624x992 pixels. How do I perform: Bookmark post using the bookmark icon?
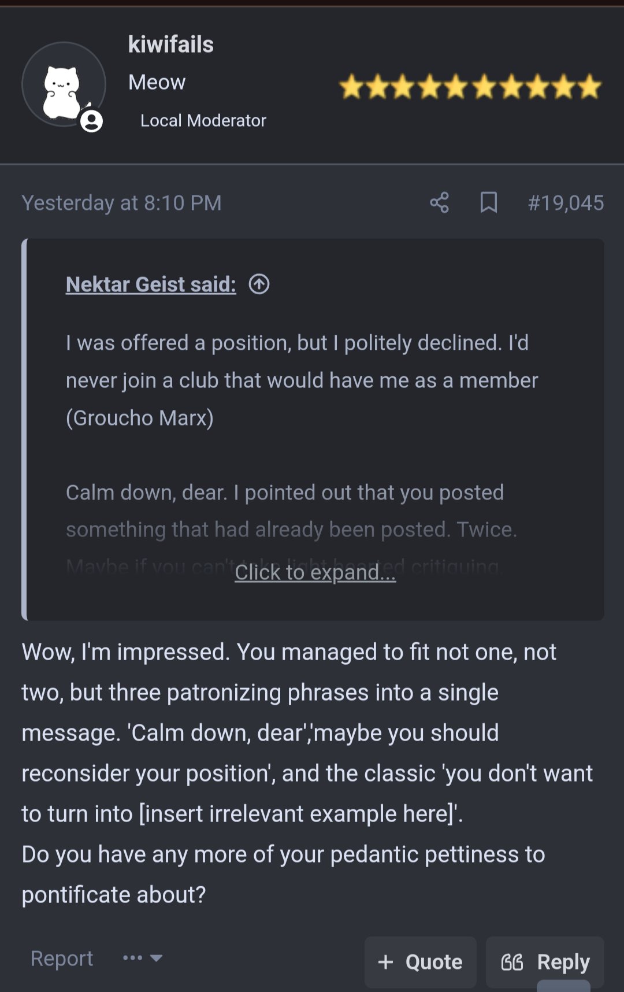pyautogui.click(x=489, y=202)
